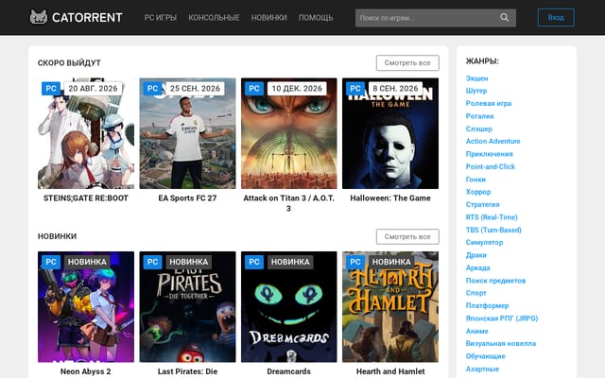Open the Hearth and Hamlet cover thumbnail
This screenshot has width=605, height=378.
point(390,306)
